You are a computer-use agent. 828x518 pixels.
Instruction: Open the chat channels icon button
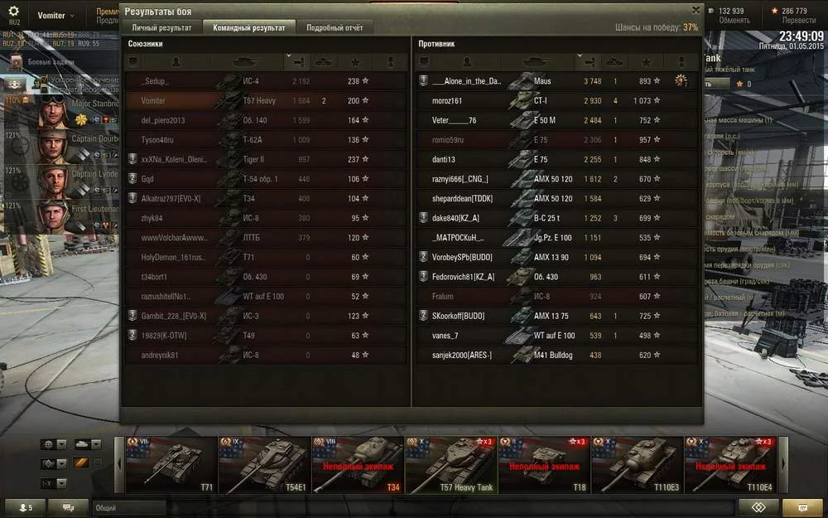[x=69, y=507]
